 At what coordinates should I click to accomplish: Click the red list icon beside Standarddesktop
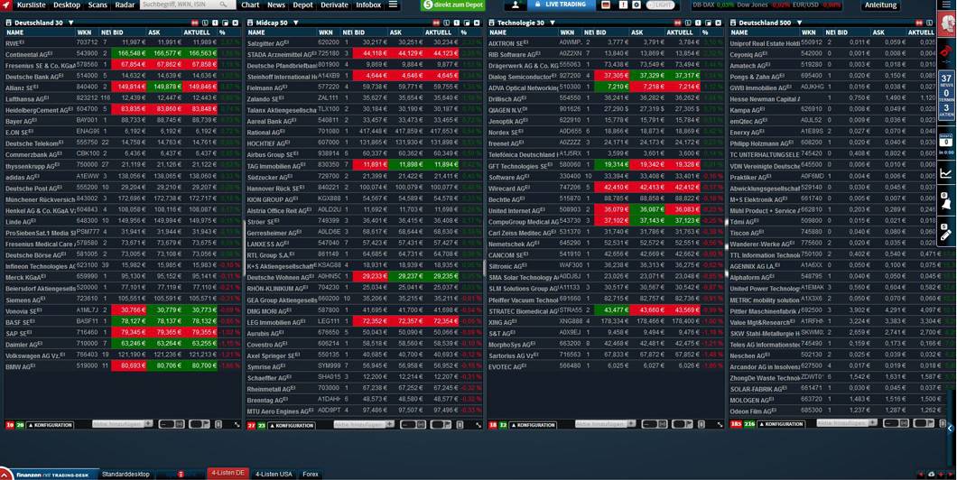click(181, 474)
